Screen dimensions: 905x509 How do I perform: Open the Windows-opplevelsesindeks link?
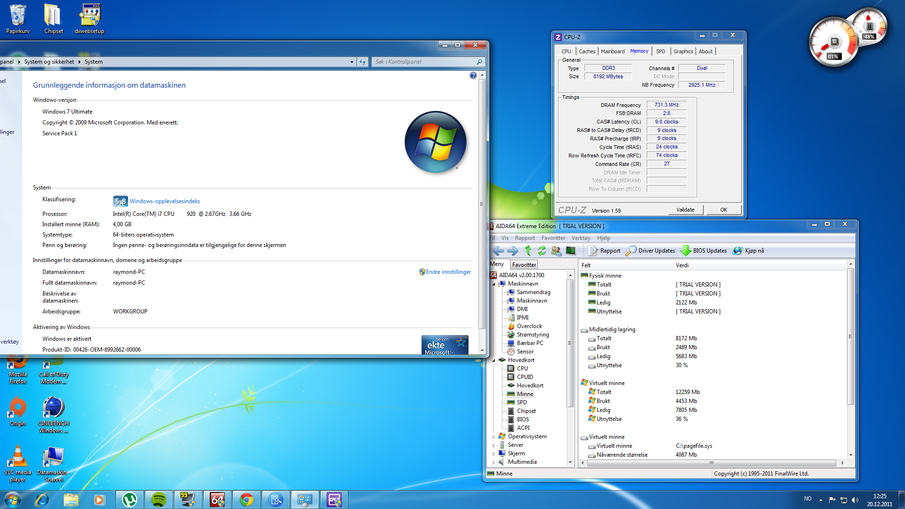click(x=165, y=201)
